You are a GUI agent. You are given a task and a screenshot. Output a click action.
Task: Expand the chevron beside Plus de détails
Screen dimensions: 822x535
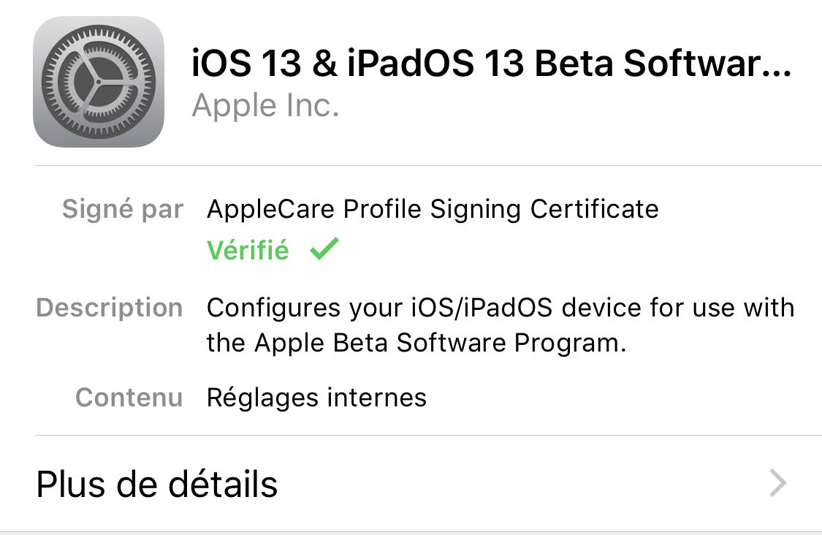[779, 483]
